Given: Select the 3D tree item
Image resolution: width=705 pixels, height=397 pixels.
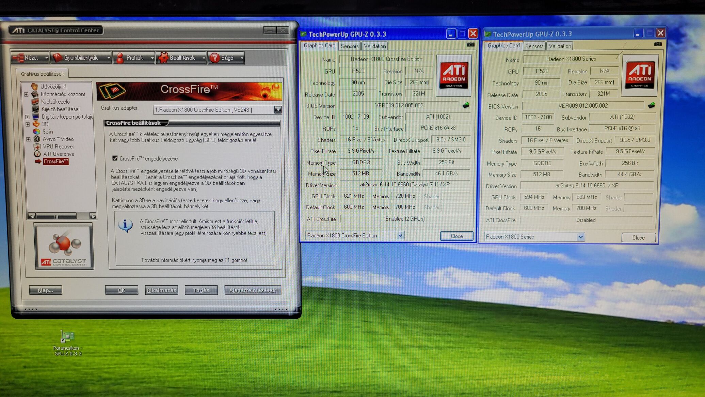Looking at the screenshot, I should [x=45, y=124].
